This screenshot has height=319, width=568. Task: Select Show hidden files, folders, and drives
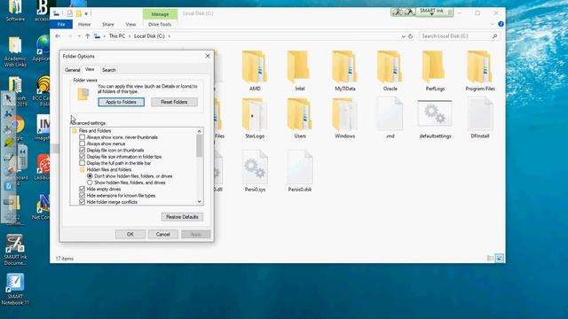coord(90,183)
